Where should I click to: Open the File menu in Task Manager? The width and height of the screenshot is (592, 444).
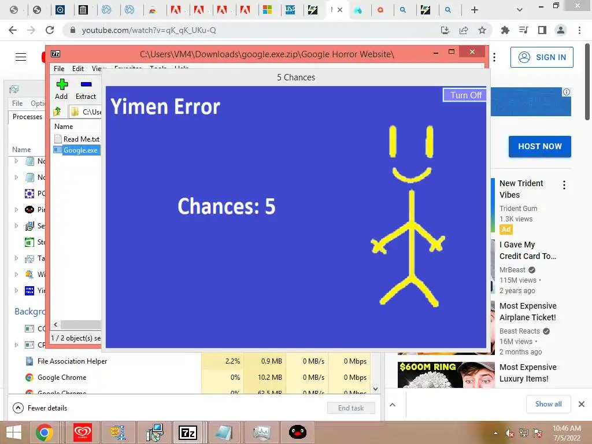click(17, 103)
